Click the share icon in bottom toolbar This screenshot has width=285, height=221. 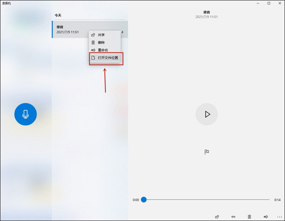tap(217, 217)
